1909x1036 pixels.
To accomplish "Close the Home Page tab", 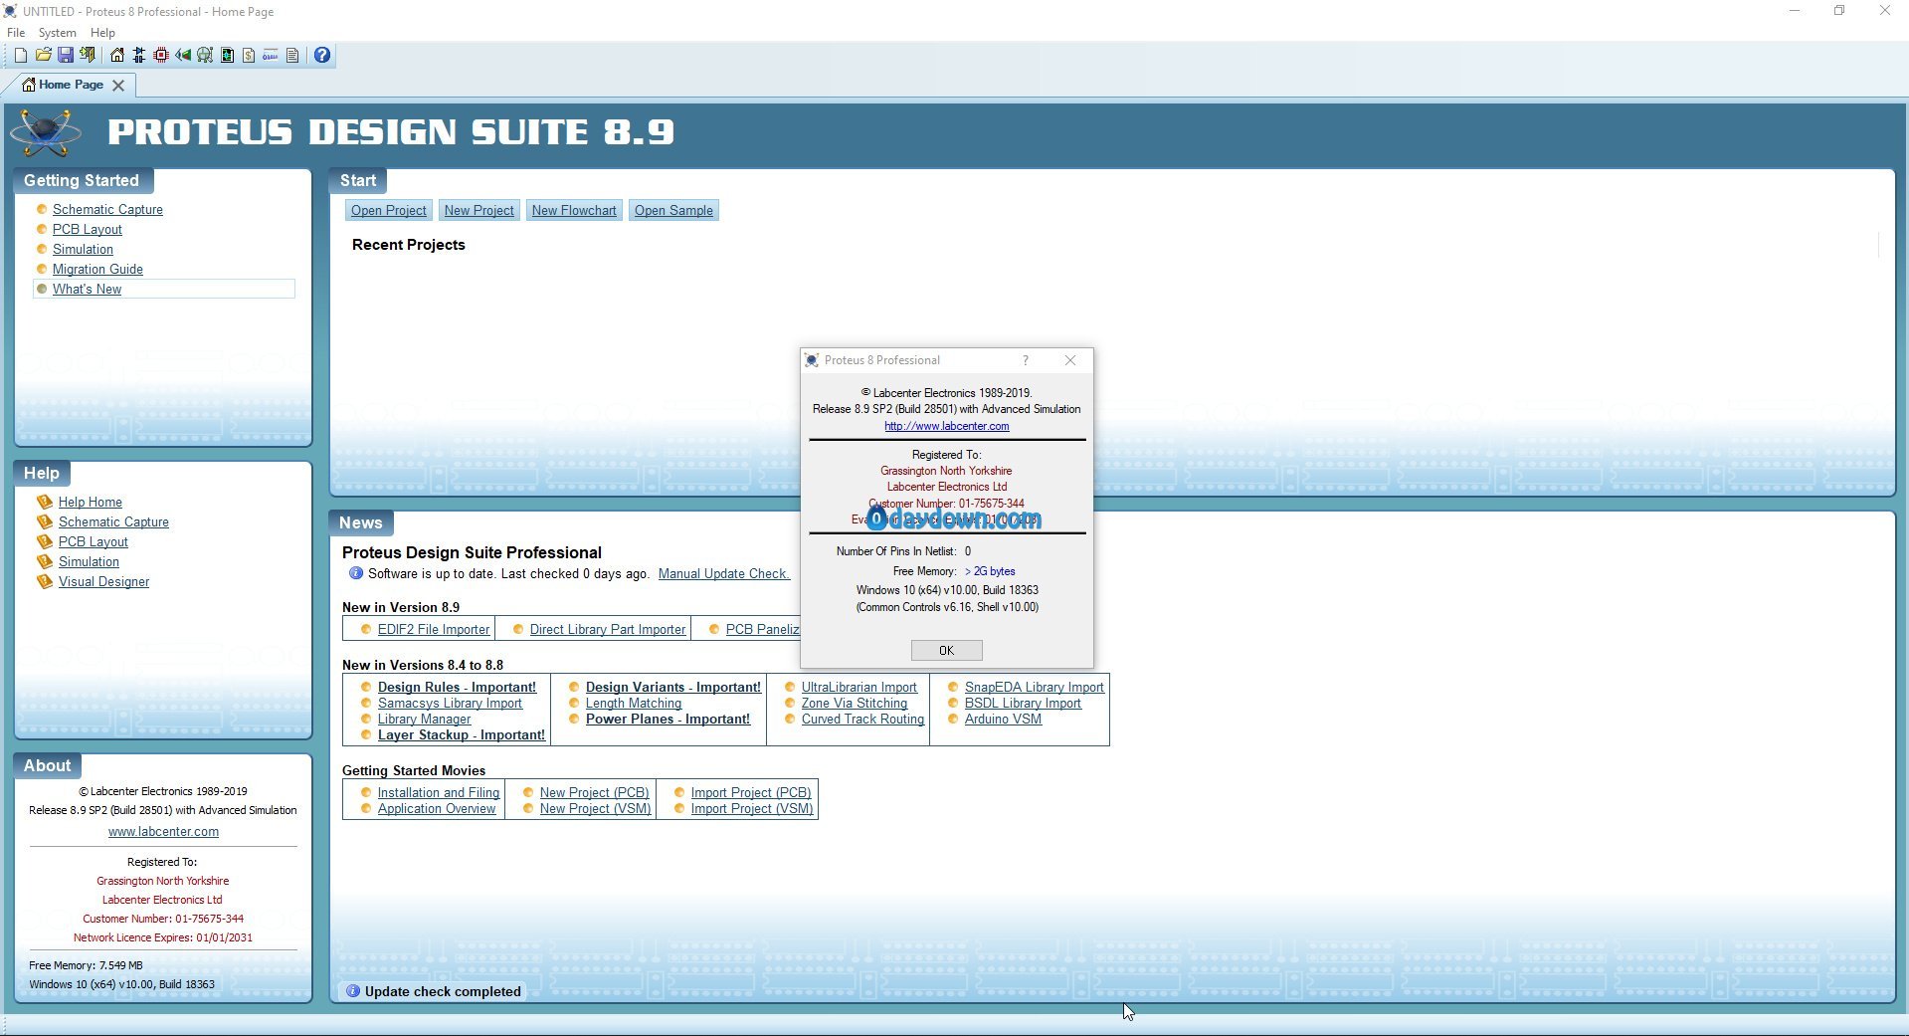I will point(118,86).
